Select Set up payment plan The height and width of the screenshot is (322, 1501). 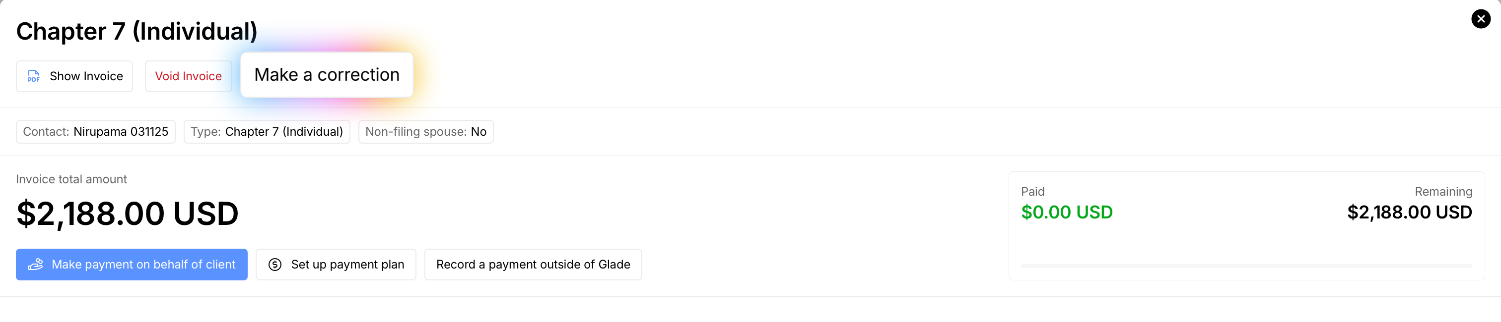336,265
